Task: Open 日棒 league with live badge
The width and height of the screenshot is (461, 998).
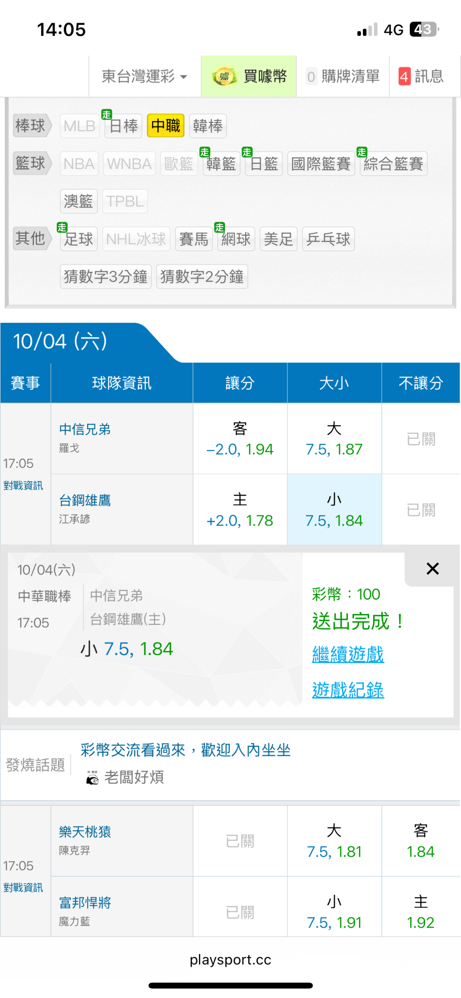Action: click(123, 126)
